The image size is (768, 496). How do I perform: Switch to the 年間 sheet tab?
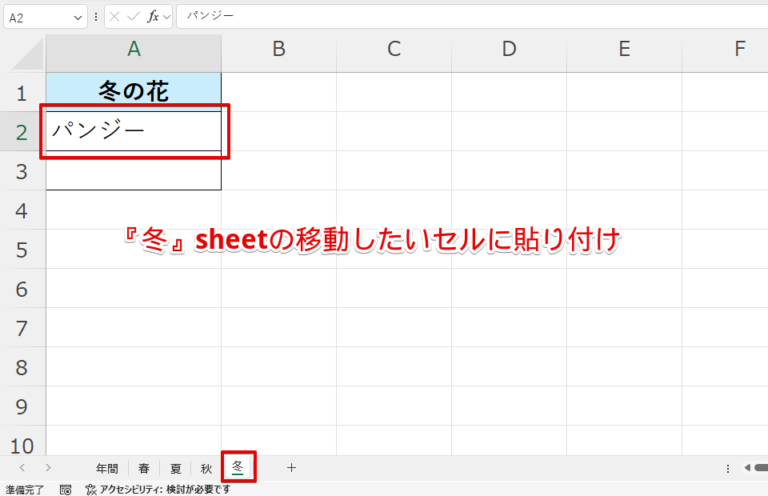tap(107, 469)
